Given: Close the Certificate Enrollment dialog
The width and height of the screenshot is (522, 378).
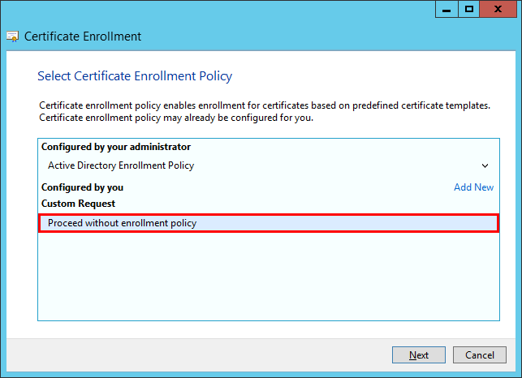Looking at the screenshot, I should [x=498, y=9].
